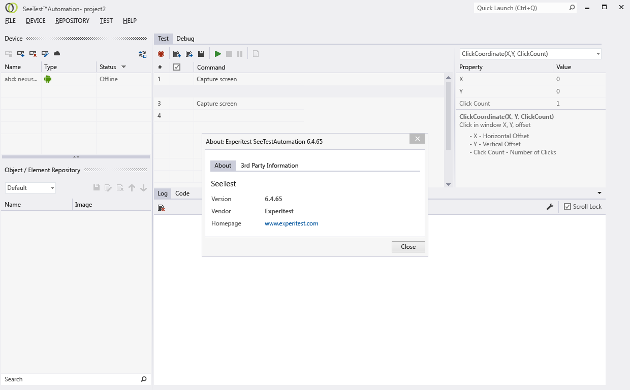Click the Remove device icon with red X
Viewport: 630px width, 390px height.
point(33,54)
